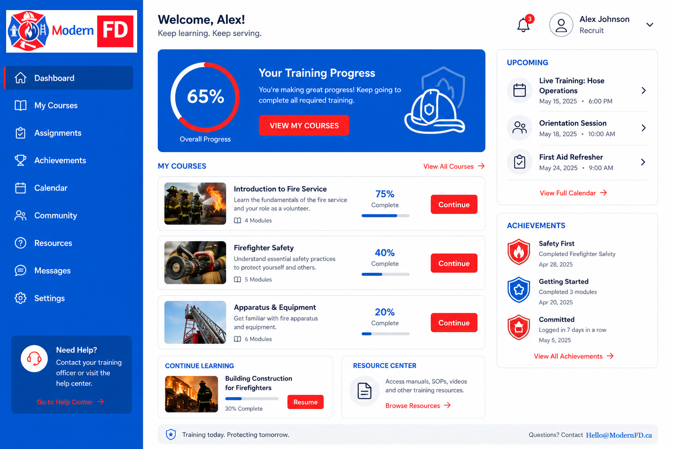The height and width of the screenshot is (449, 673).
Task: Open the View All Achievements link
Action: pyautogui.click(x=574, y=356)
